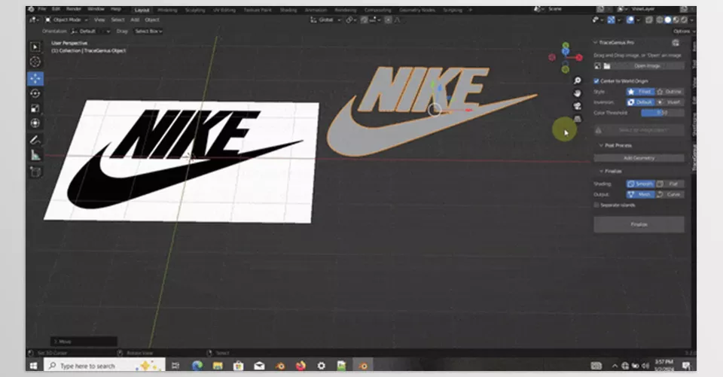Open Microsoft Edge from the taskbar
This screenshot has height=377, width=723.
point(197,366)
